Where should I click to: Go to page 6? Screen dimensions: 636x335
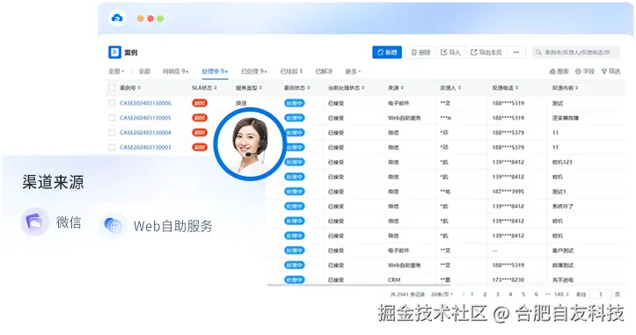coord(537,294)
